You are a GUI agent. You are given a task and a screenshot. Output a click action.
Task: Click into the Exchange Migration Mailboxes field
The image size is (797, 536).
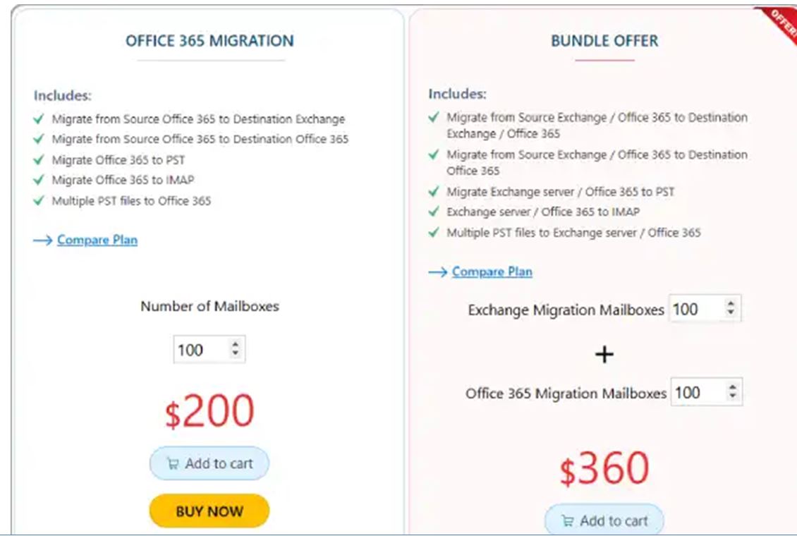click(695, 309)
